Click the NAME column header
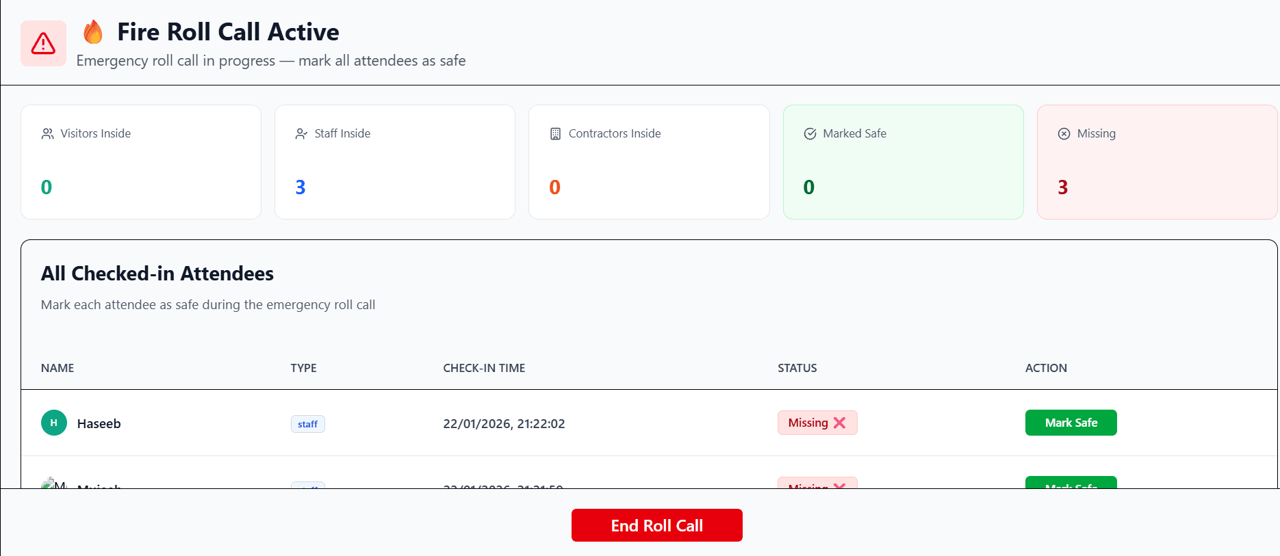Screen dimensions: 1280x556 (57, 368)
